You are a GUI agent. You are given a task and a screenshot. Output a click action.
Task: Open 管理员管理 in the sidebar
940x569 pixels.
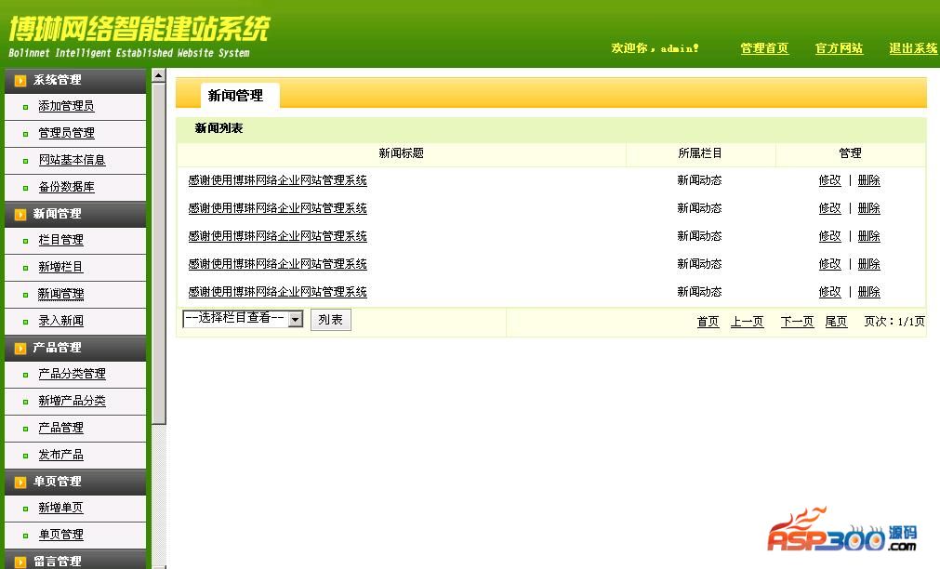point(66,133)
